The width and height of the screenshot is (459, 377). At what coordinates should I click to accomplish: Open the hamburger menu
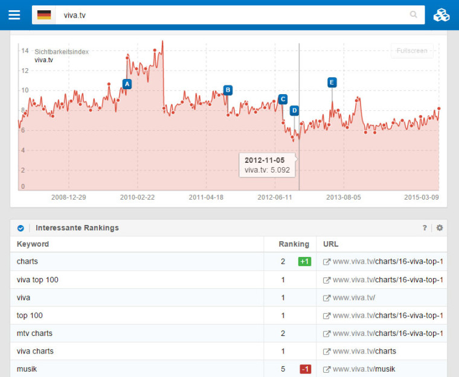point(14,15)
